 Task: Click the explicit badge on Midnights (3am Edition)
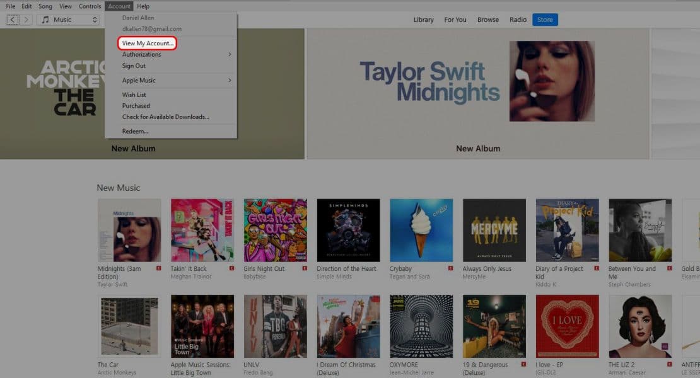click(158, 268)
